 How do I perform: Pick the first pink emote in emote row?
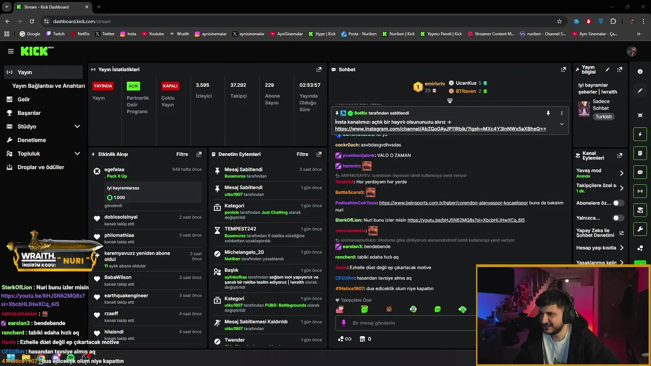pos(340,309)
